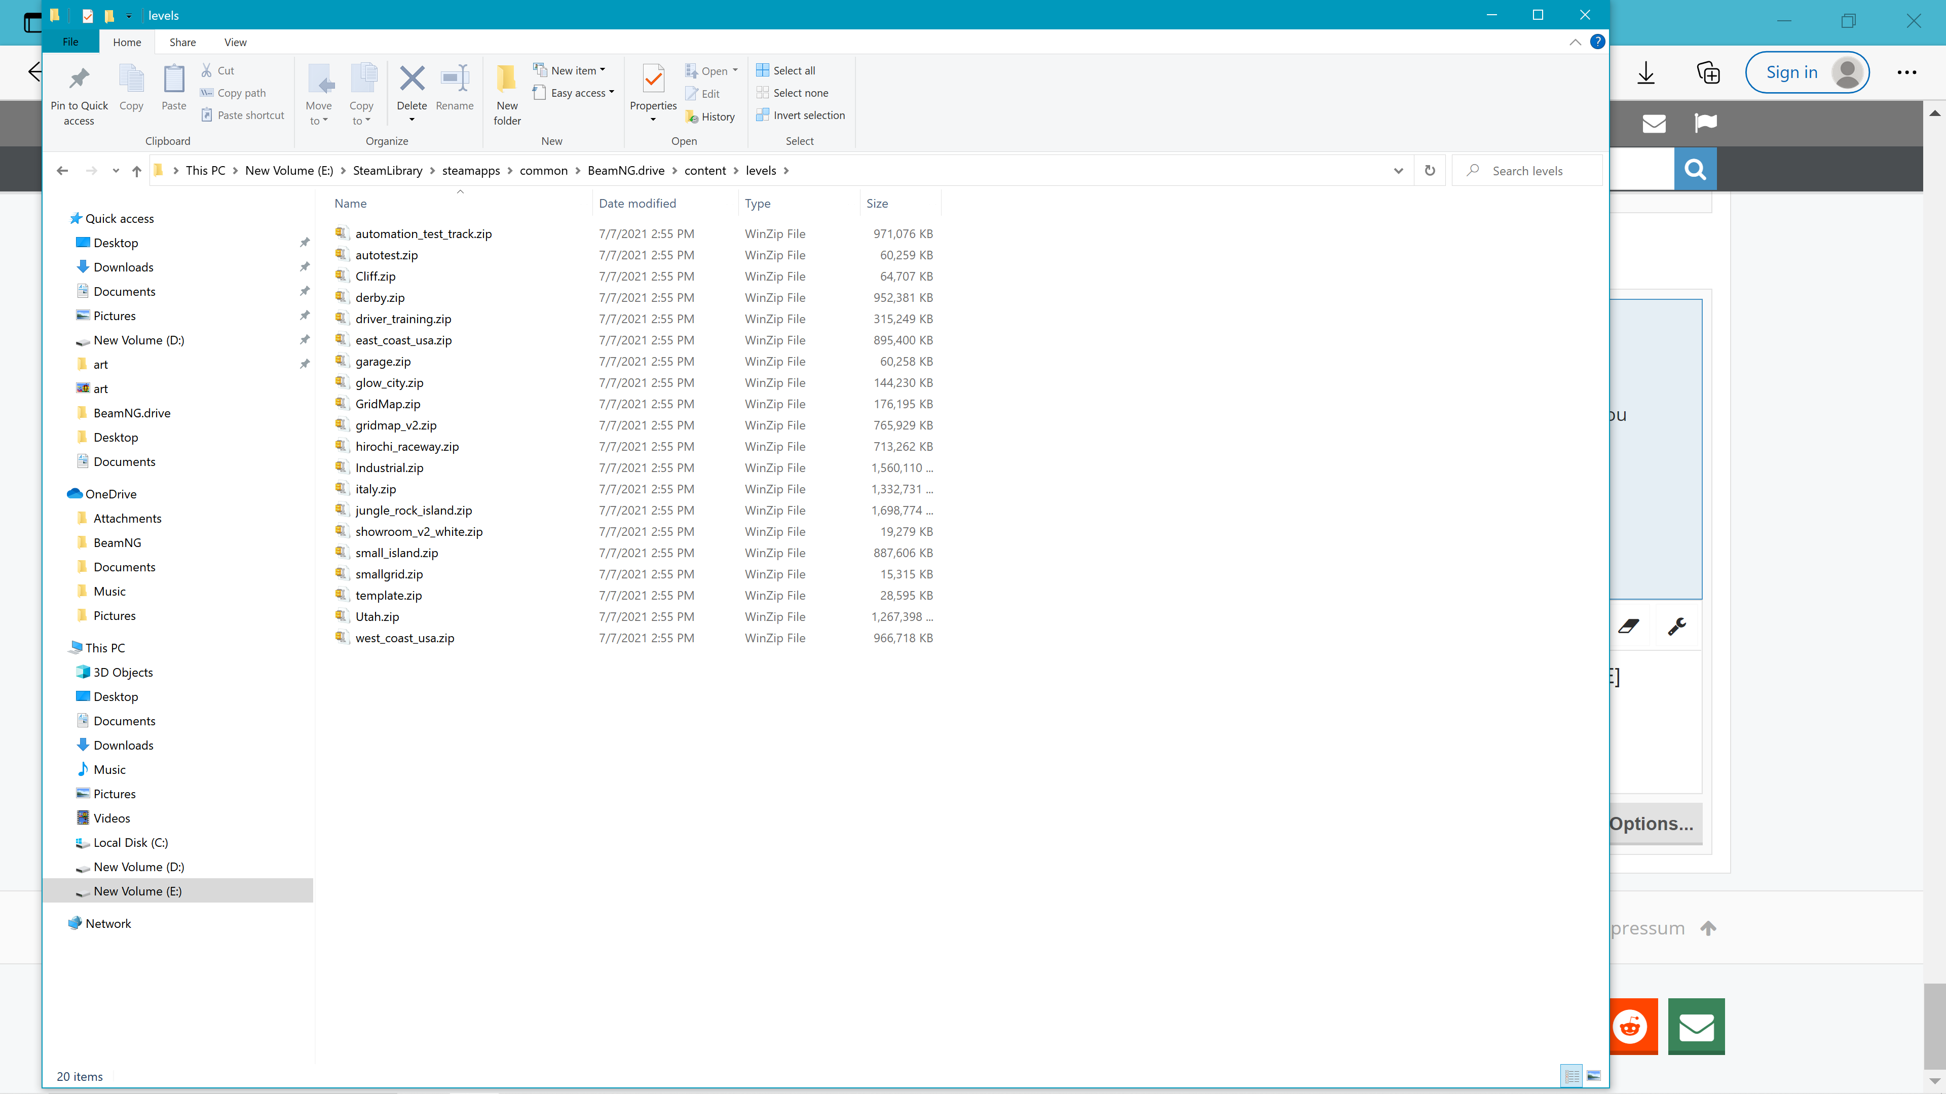Screen dimensions: 1946x1094
Task: Click the Rename ribbon icon
Action: pyautogui.click(x=455, y=79)
